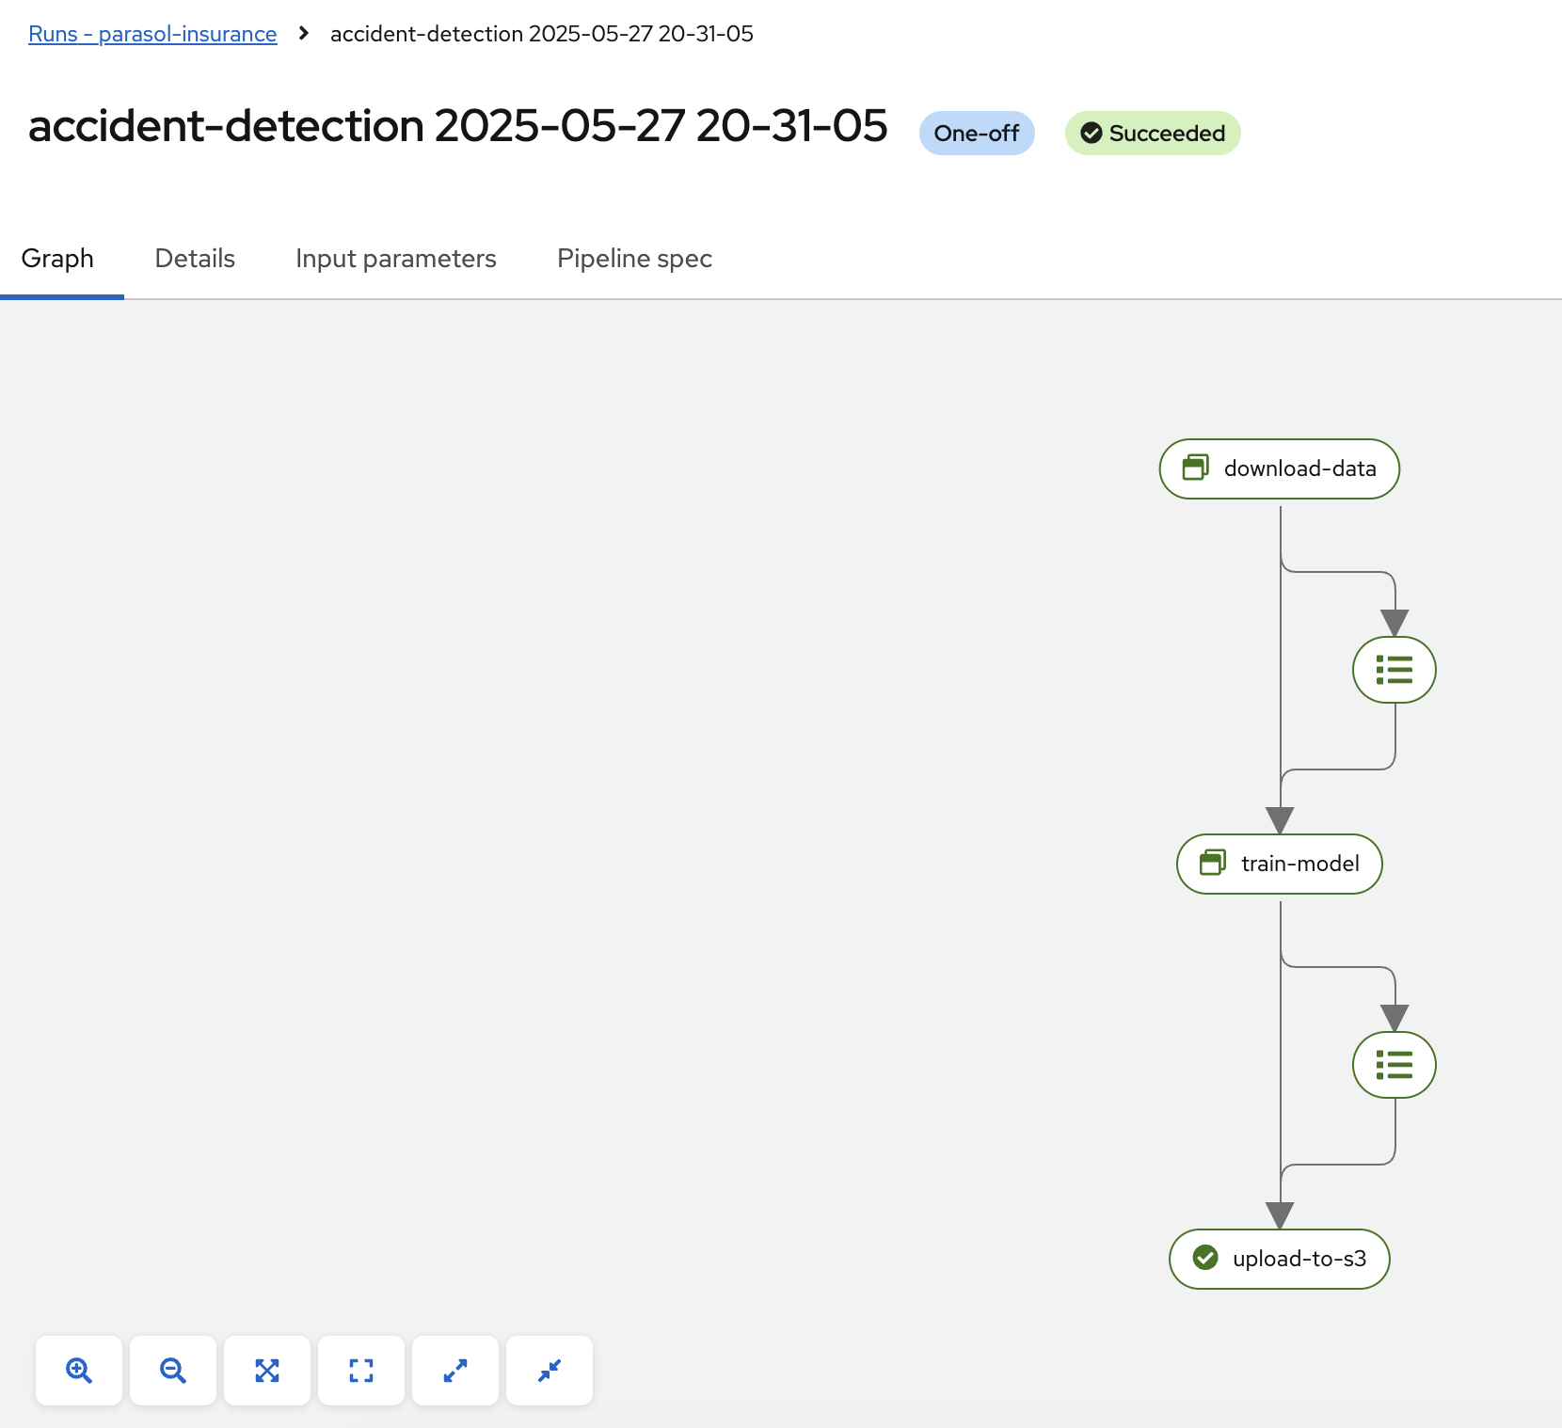Screen dimensions: 1562x1428
Task: Reset the graph view
Action: [x=361, y=1371]
